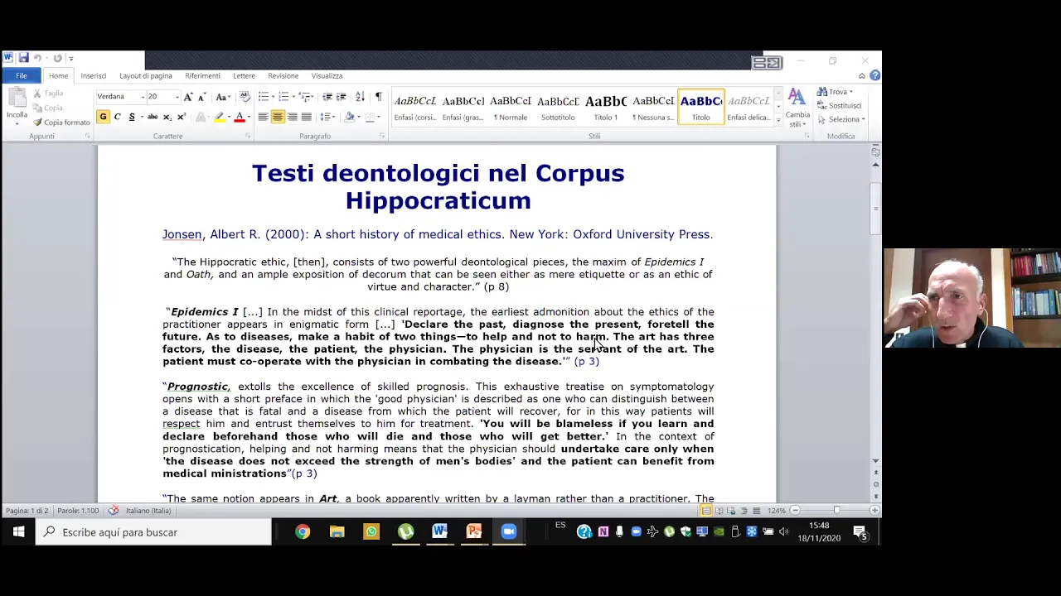The image size is (1061, 596).
Task: Click the zoom slider handle
Action: [x=836, y=511]
